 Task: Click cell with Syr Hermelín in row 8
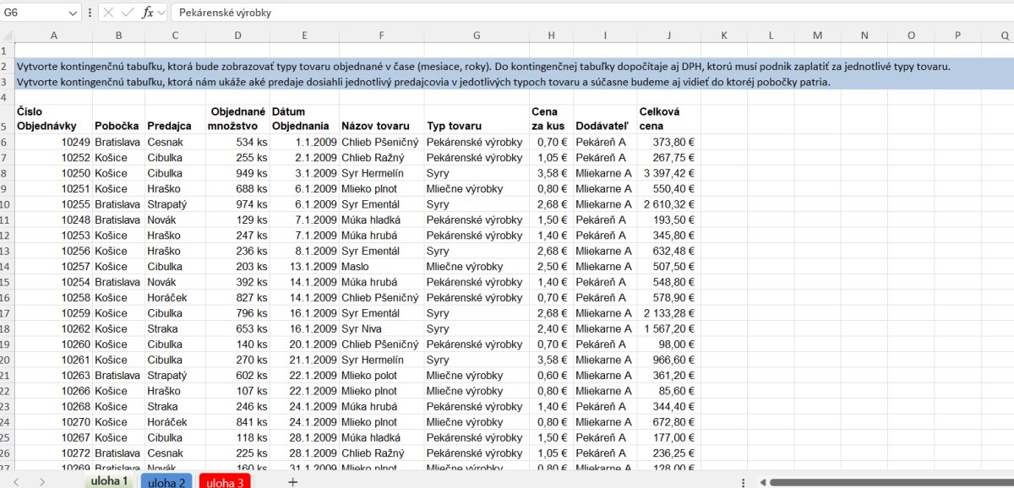point(381,173)
